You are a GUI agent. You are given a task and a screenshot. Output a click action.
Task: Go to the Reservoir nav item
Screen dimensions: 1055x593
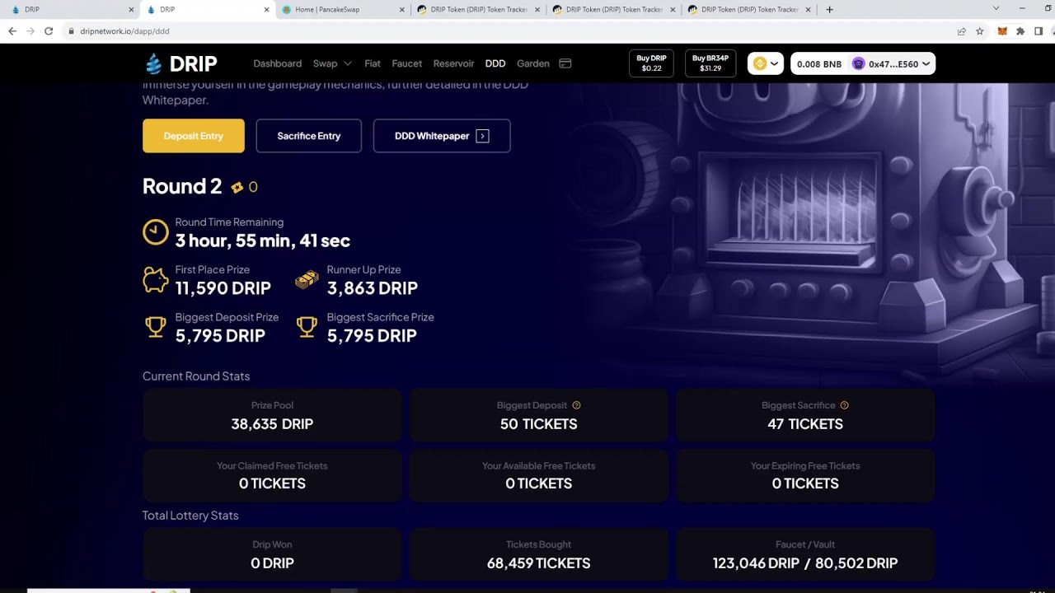point(453,63)
